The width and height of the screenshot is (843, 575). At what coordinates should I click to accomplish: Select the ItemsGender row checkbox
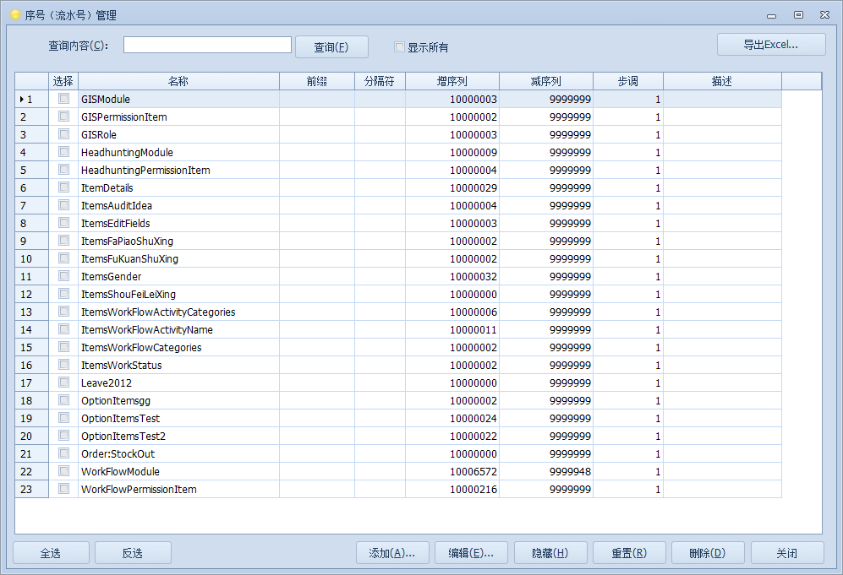(x=64, y=276)
